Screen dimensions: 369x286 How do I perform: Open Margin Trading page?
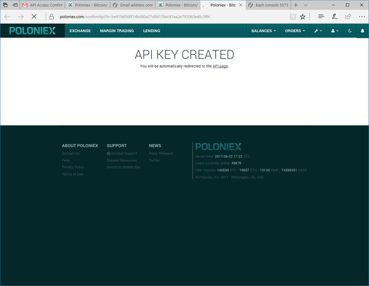pos(117,31)
